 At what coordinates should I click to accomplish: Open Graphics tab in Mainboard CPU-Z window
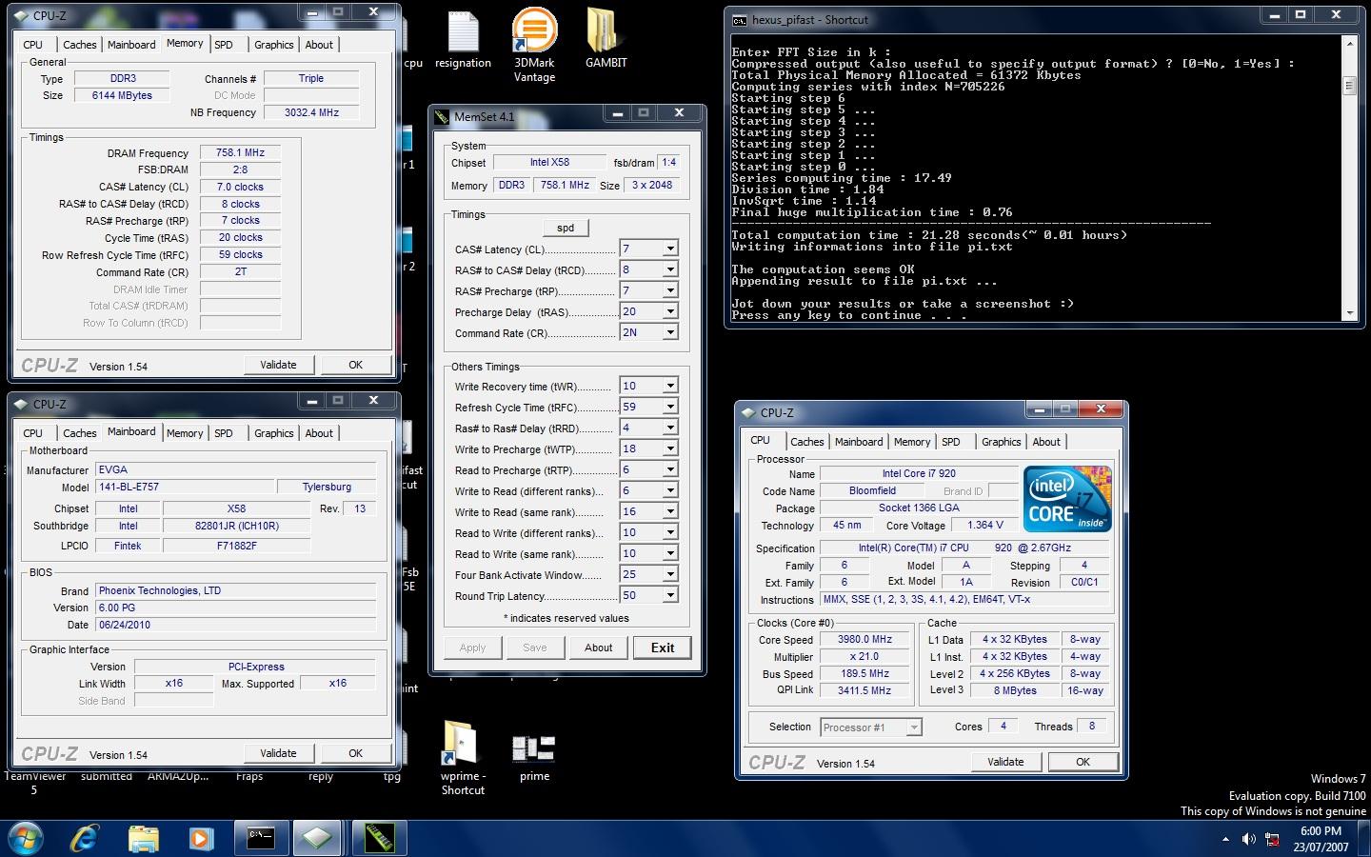(x=273, y=433)
